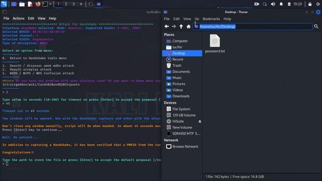The width and height of the screenshot is (322, 181).
Task: Open Thunar's View menu
Action: point(187,19)
